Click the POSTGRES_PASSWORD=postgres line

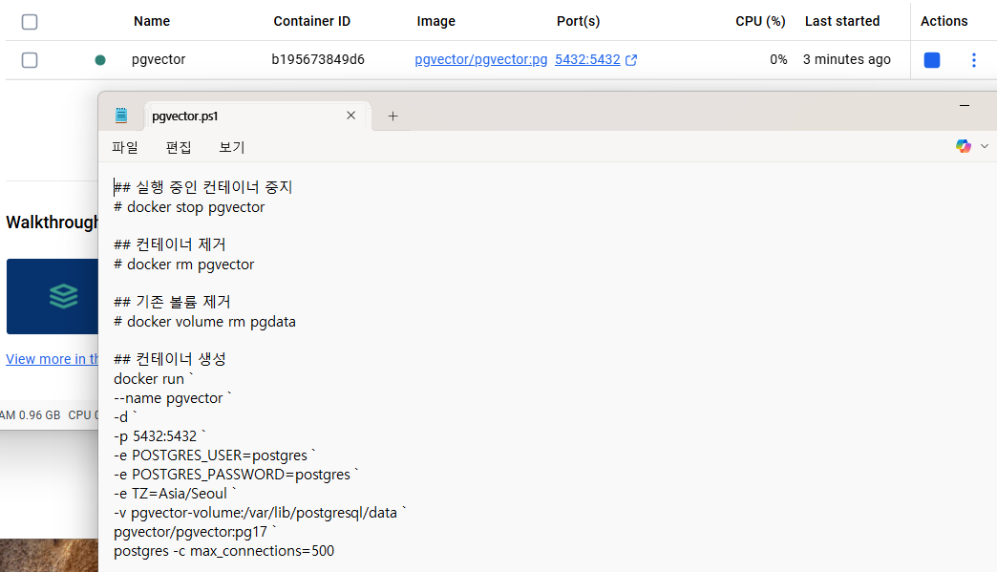pos(236,475)
